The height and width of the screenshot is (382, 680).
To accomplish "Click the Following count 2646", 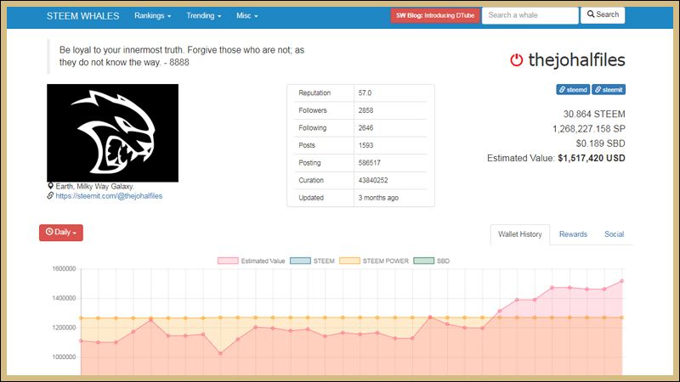I will pyautogui.click(x=365, y=128).
